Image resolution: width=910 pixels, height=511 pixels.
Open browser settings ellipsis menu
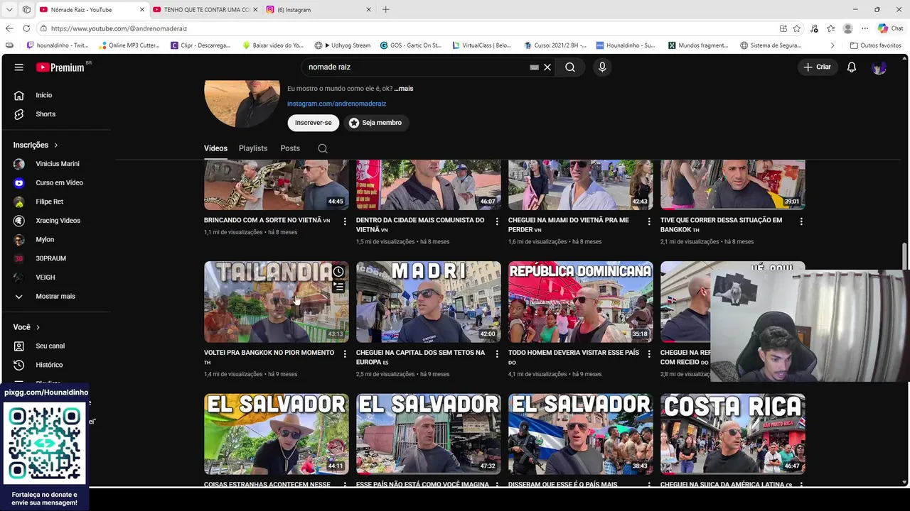[864, 28]
